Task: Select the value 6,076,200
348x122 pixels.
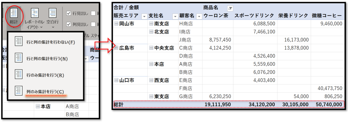Action: click(x=264, y=72)
